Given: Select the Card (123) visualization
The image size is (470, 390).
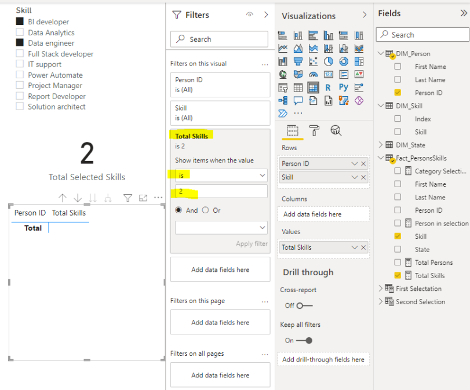Looking at the screenshot, I should click(x=329, y=74).
